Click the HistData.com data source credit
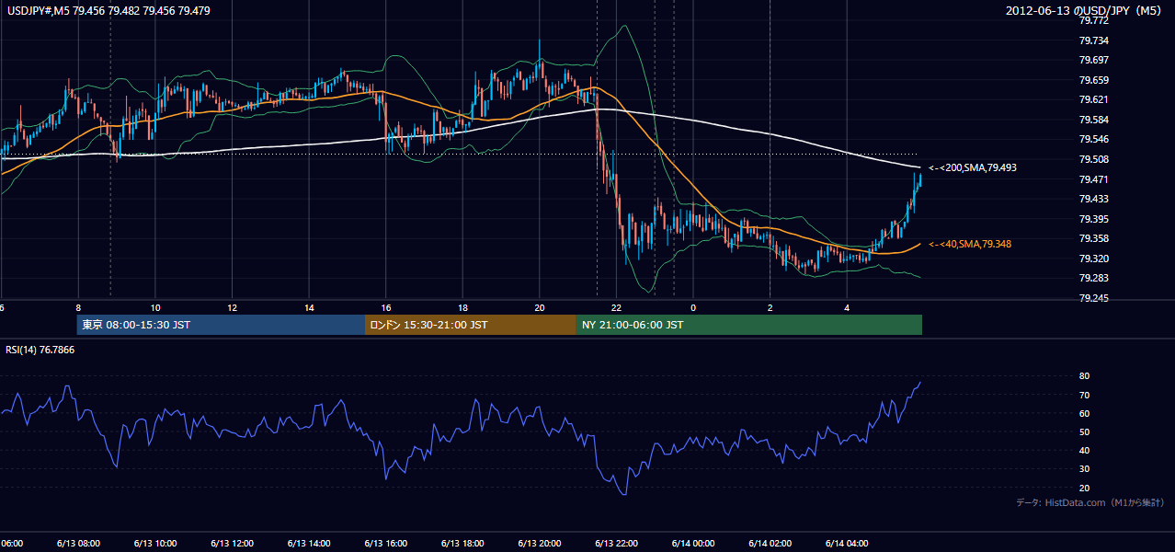 point(1089,502)
